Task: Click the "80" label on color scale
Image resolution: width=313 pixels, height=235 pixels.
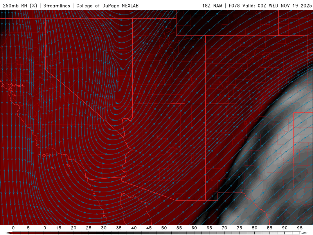Action: [255, 228]
